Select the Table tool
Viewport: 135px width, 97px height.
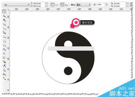click(x=4, y=57)
